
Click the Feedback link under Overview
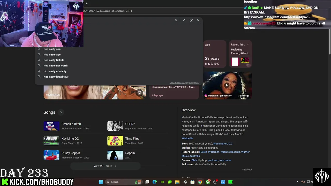click(247, 169)
